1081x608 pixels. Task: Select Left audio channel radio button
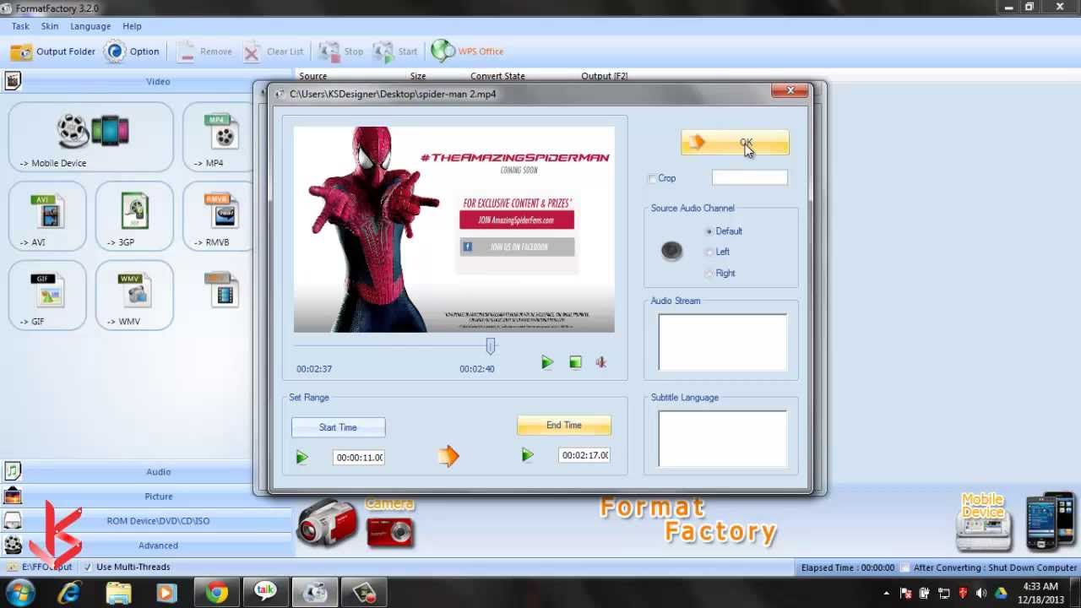709,252
